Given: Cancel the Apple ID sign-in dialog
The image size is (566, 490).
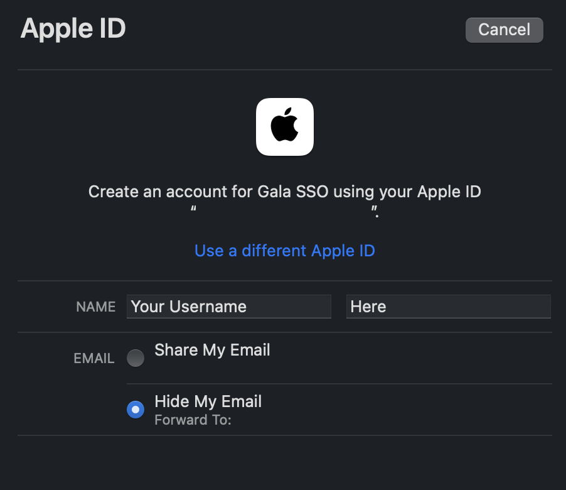Looking at the screenshot, I should click(505, 30).
